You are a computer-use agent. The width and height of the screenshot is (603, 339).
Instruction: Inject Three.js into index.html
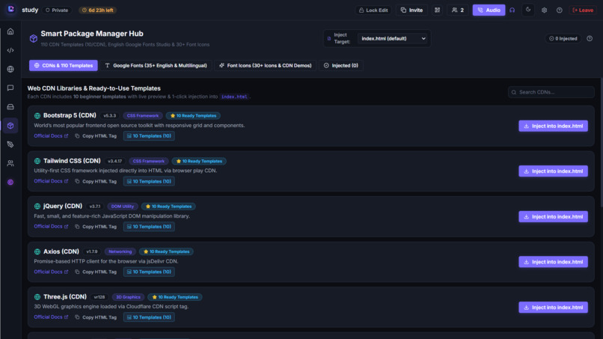553,308
